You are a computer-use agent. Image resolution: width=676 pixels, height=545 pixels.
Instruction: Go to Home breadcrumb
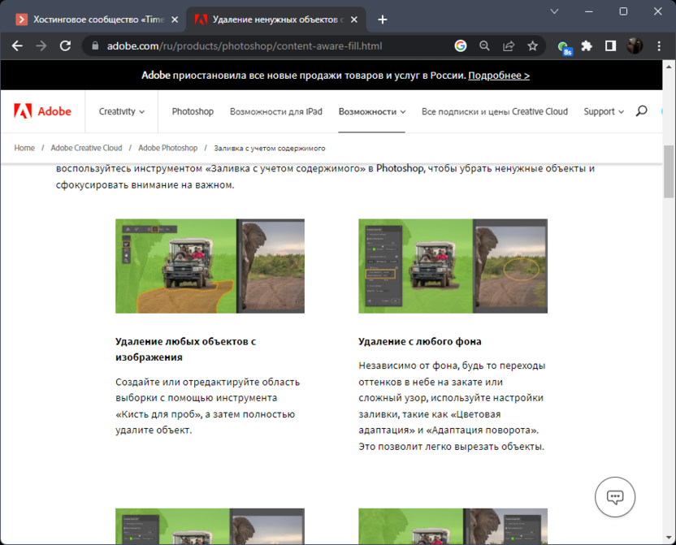click(x=24, y=148)
